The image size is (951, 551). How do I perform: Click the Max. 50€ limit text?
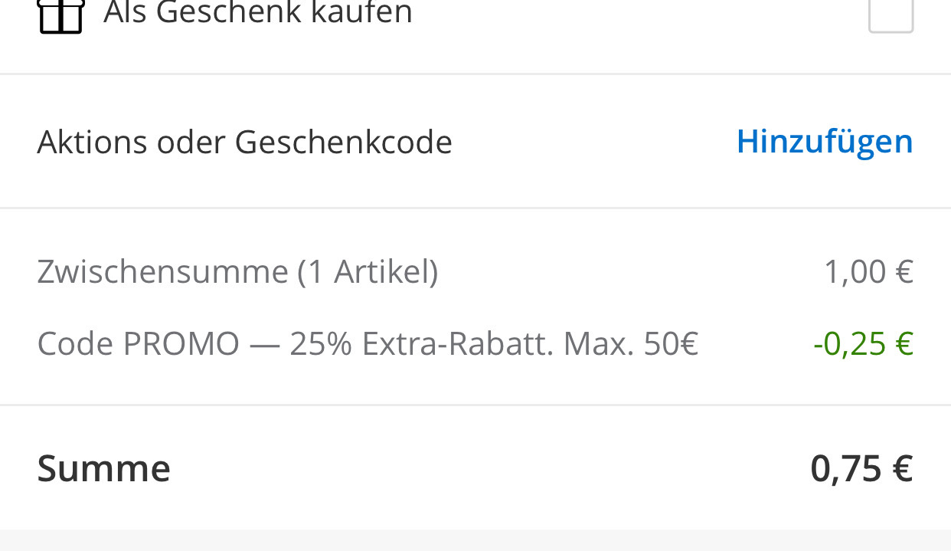(631, 344)
